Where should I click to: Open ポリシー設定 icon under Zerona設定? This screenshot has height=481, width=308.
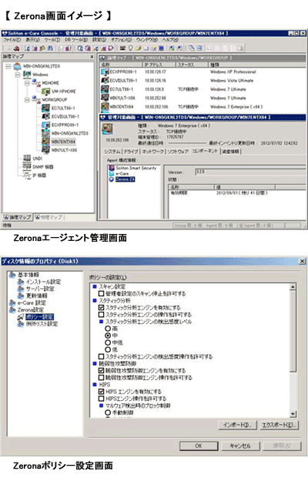(21, 317)
